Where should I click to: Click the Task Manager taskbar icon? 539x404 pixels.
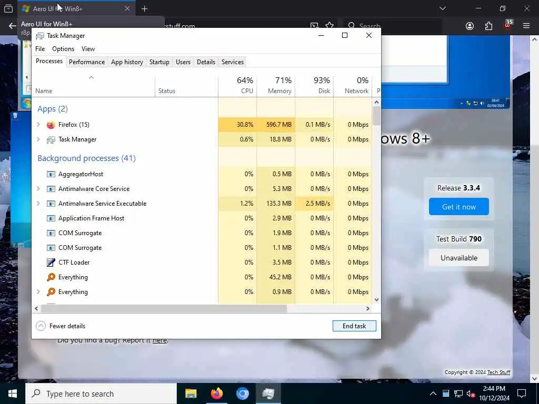tap(268, 393)
